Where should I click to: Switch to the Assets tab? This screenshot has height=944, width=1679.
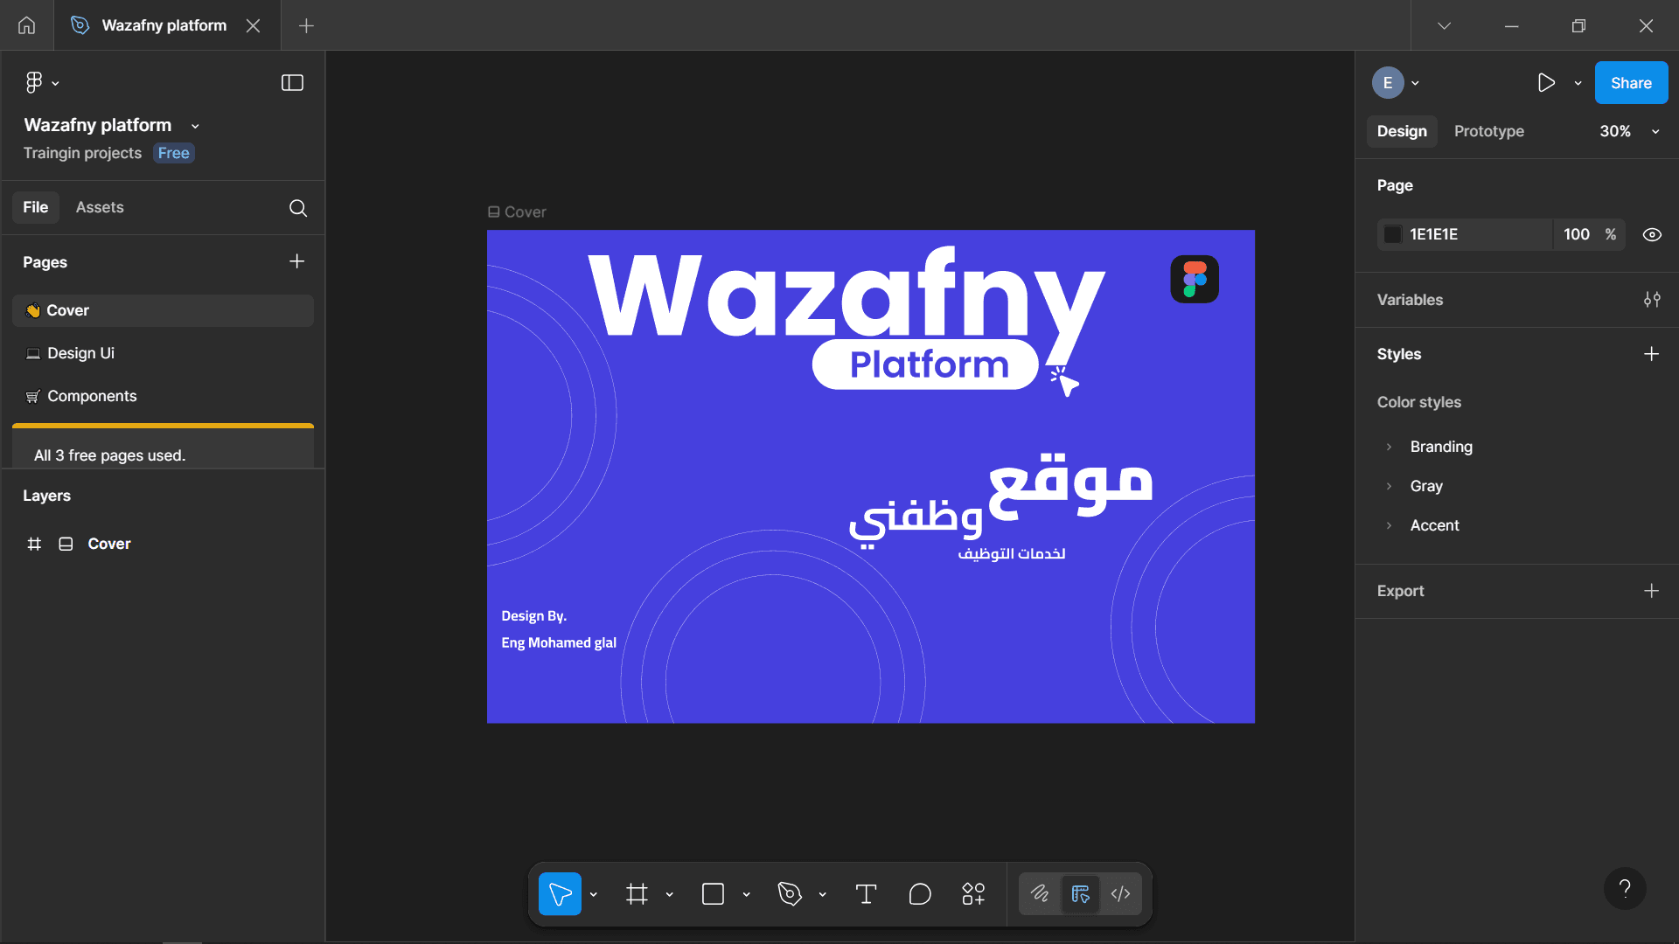coord(99,207)
